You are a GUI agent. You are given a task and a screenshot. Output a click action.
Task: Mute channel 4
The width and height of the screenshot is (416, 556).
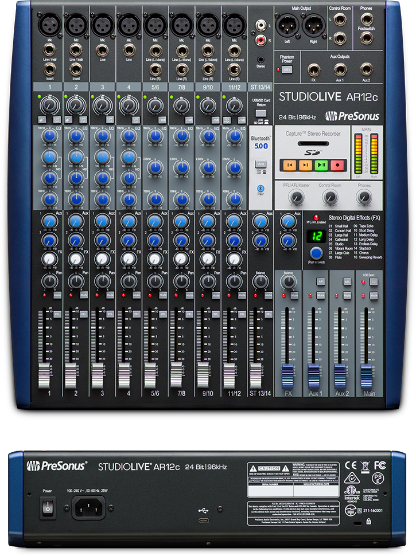pos(137,295)
